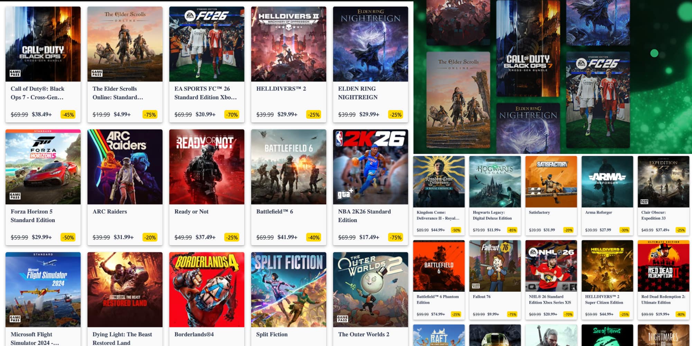Image resolution: width=692 pixels, height=346 pixels.
Task: Click the Game Pass badge on Flight Simulator 2024 cover
Action: click(x=15, y=319)
